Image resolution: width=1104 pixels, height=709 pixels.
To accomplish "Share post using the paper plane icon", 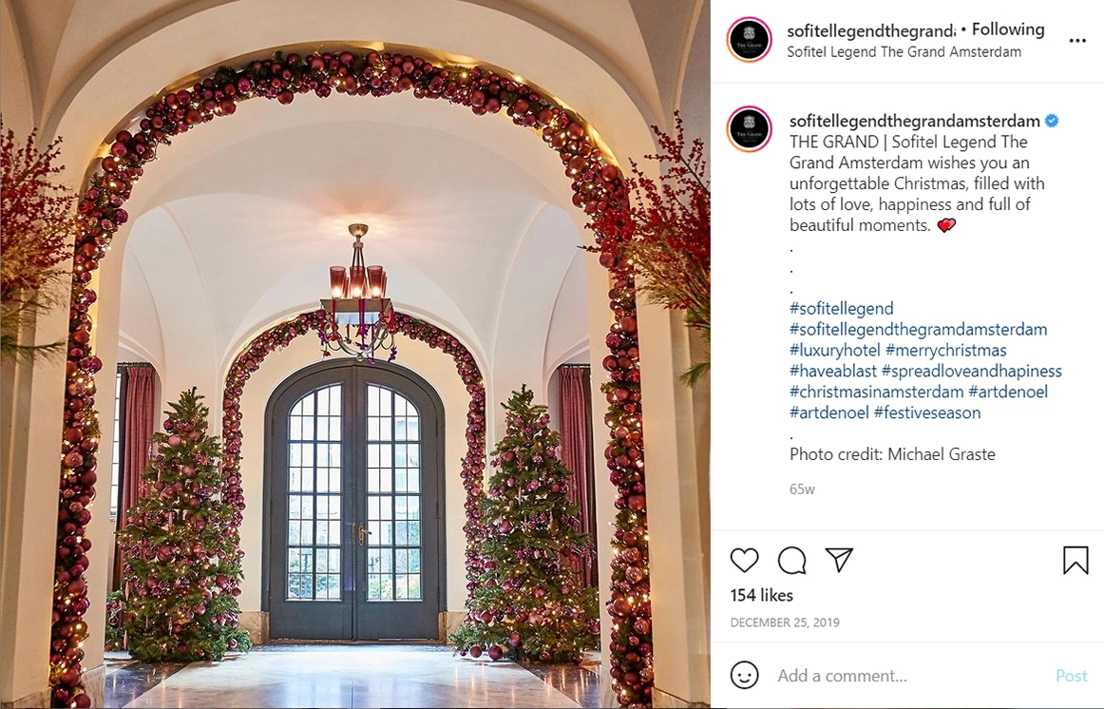I will click(x=839, y=560).
